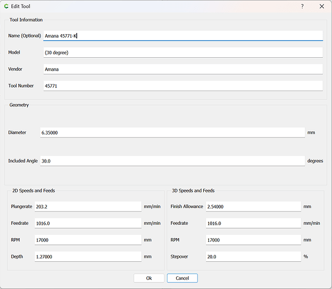Select the Finish Allowance field

pos(253,206)
